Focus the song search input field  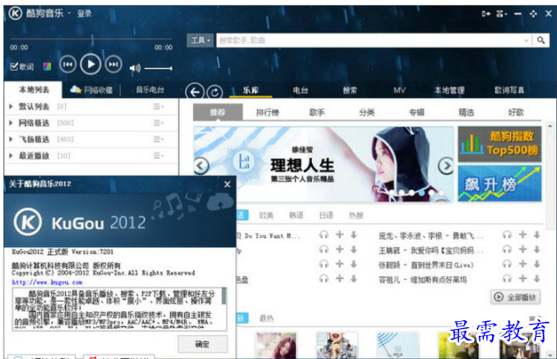tap(369, 41)
